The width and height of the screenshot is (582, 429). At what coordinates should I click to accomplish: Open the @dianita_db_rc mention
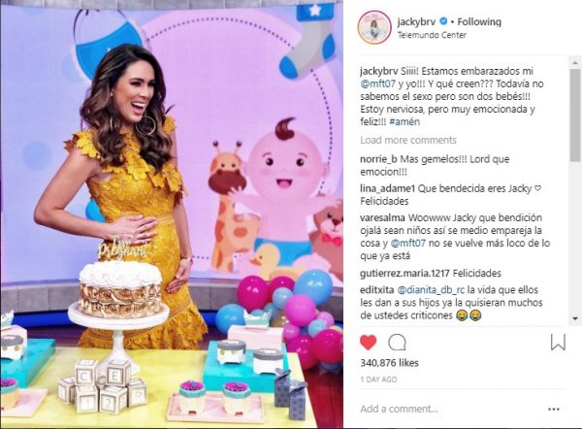pos(431,289)
